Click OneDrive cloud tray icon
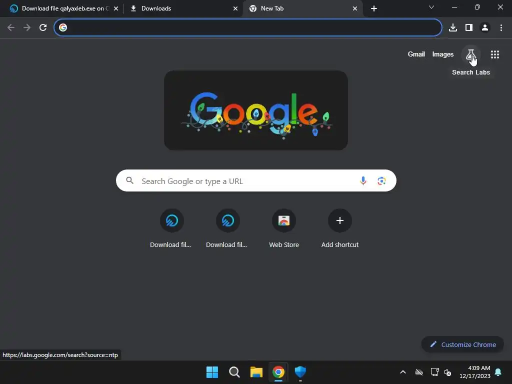This screenshot has width=512, height=384. pyautogui.click(x=419, y=372)
